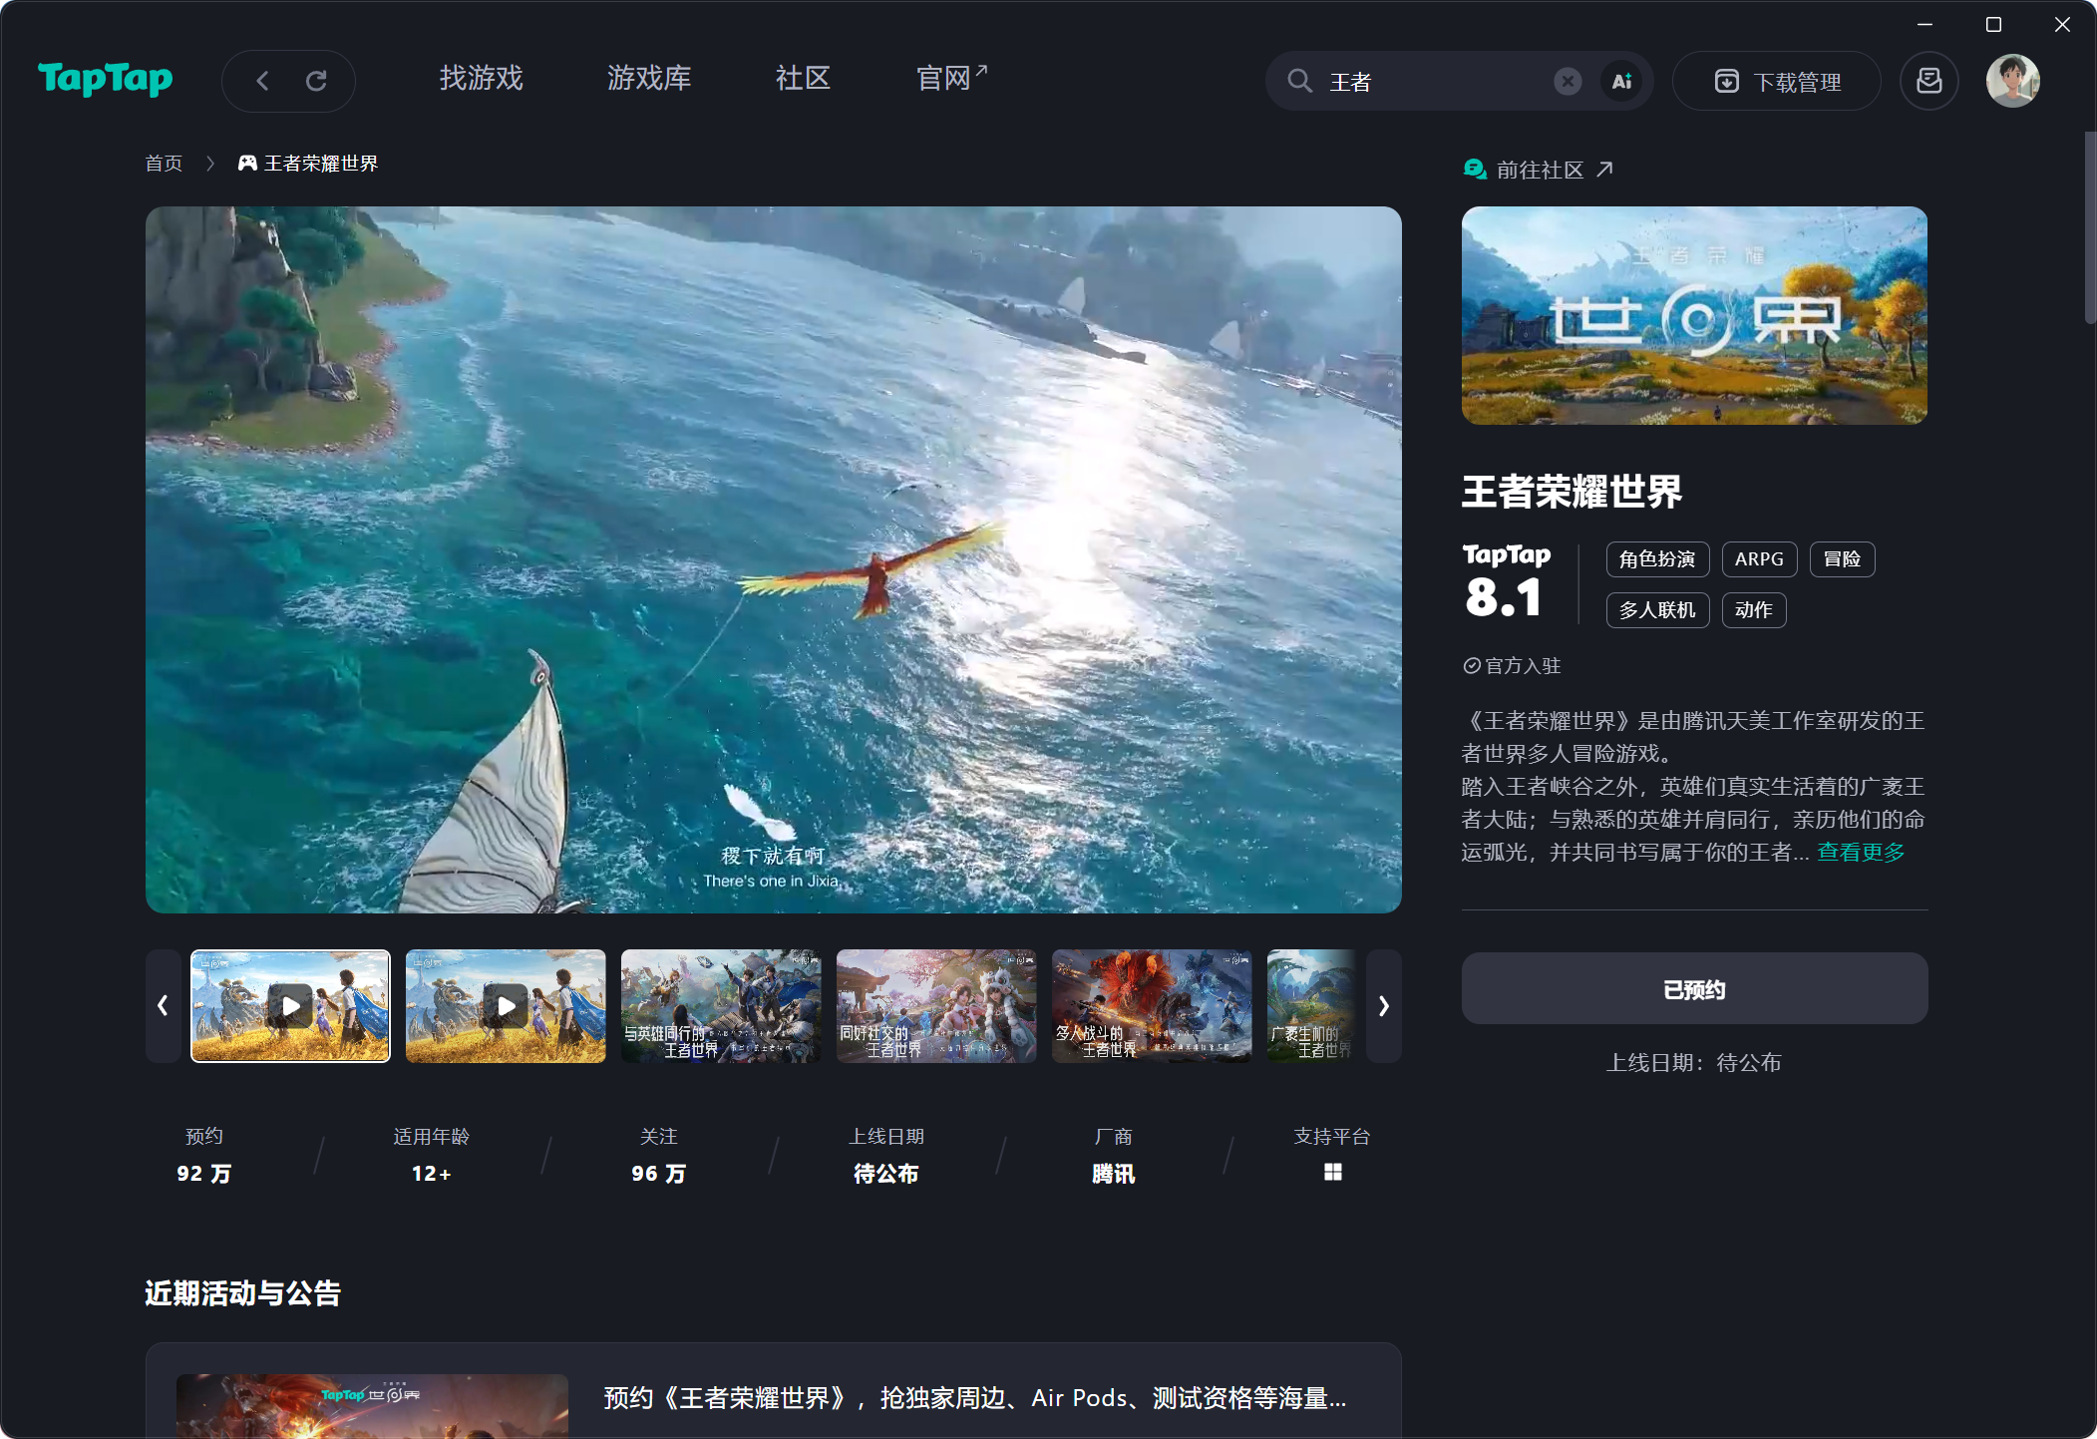Select 与英雄同行的王者世界 screenshot thumbnail
2097x1439 pixels.
coord(721,1006)
